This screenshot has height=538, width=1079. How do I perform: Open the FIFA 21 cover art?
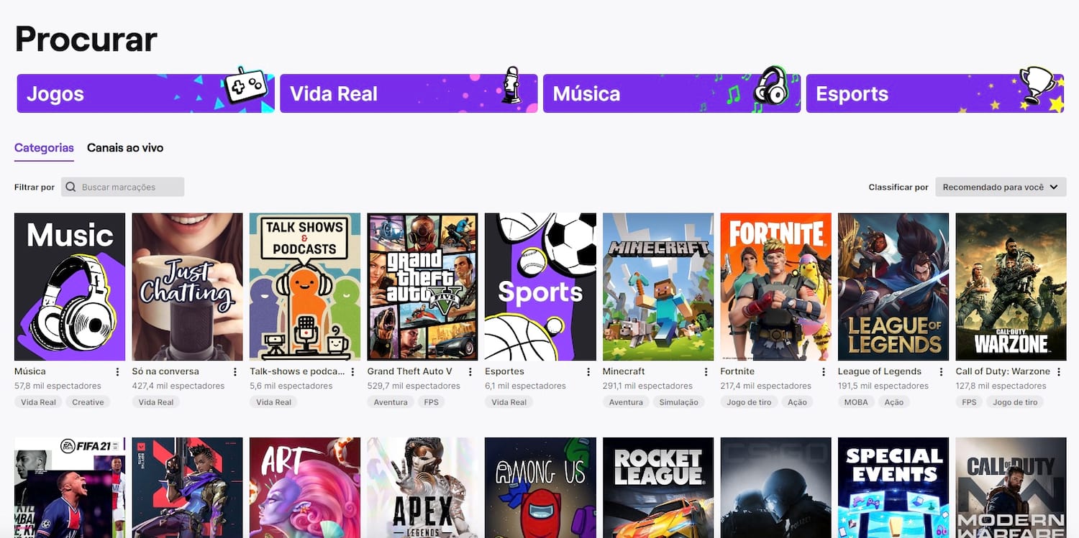[x=70, y=488]
